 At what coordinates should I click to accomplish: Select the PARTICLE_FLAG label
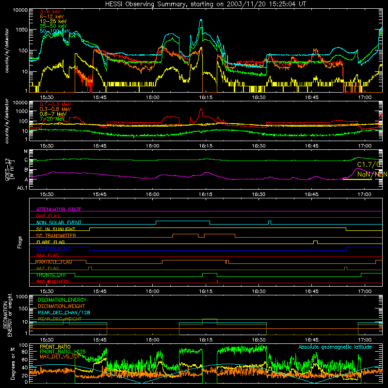pyautogui.click(x=54, y=262)
